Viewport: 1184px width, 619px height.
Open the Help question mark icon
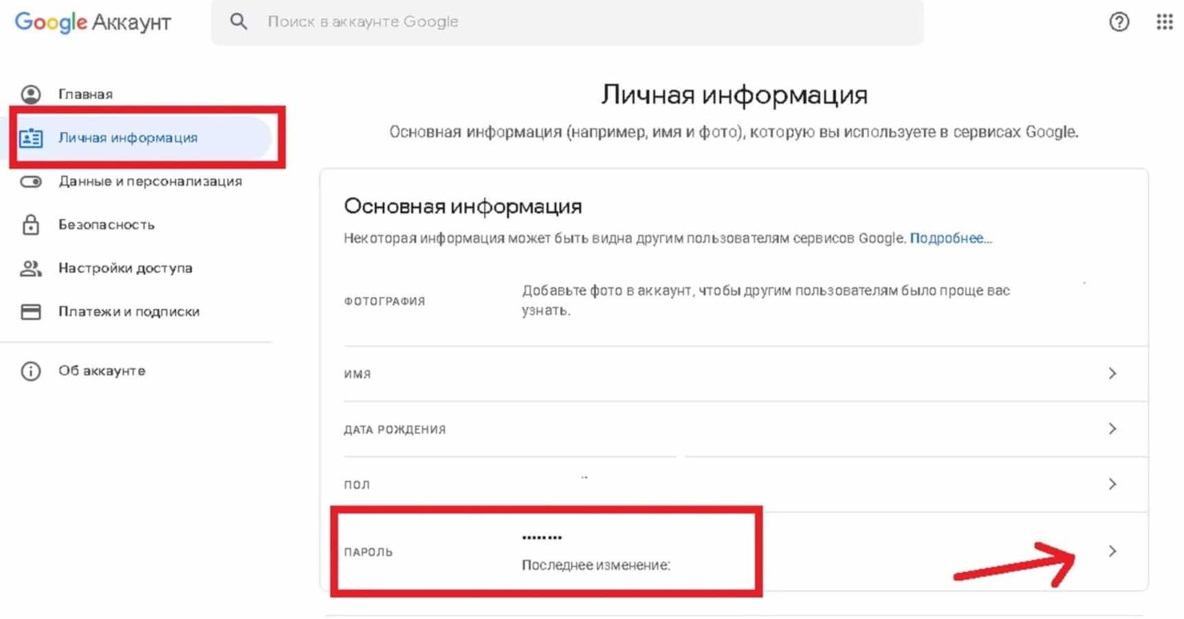[1119, 22]
